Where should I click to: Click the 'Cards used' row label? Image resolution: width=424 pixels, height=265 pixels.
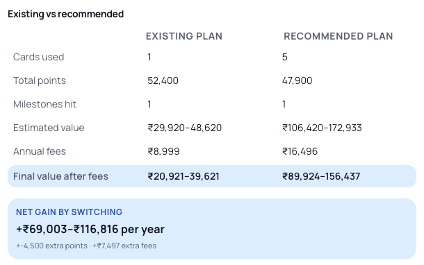(38, 57)
